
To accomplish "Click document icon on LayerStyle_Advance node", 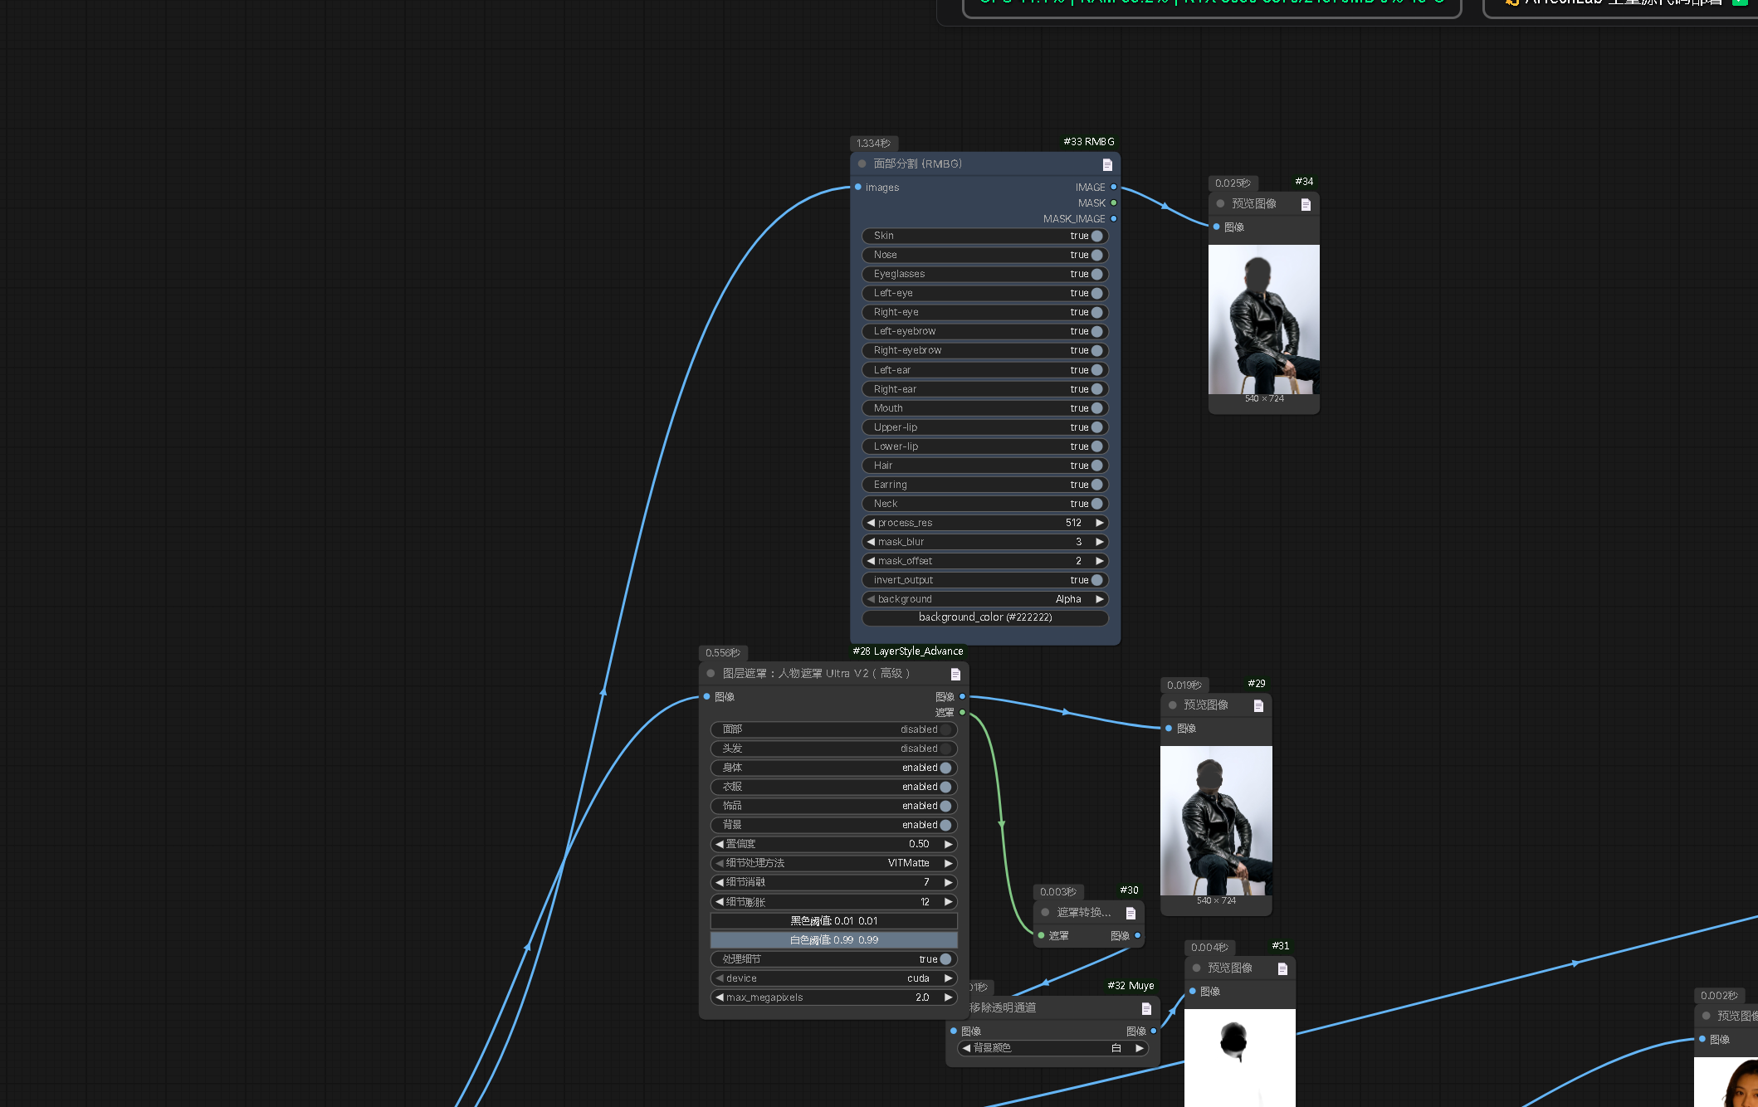I will [x=955, y=674].
